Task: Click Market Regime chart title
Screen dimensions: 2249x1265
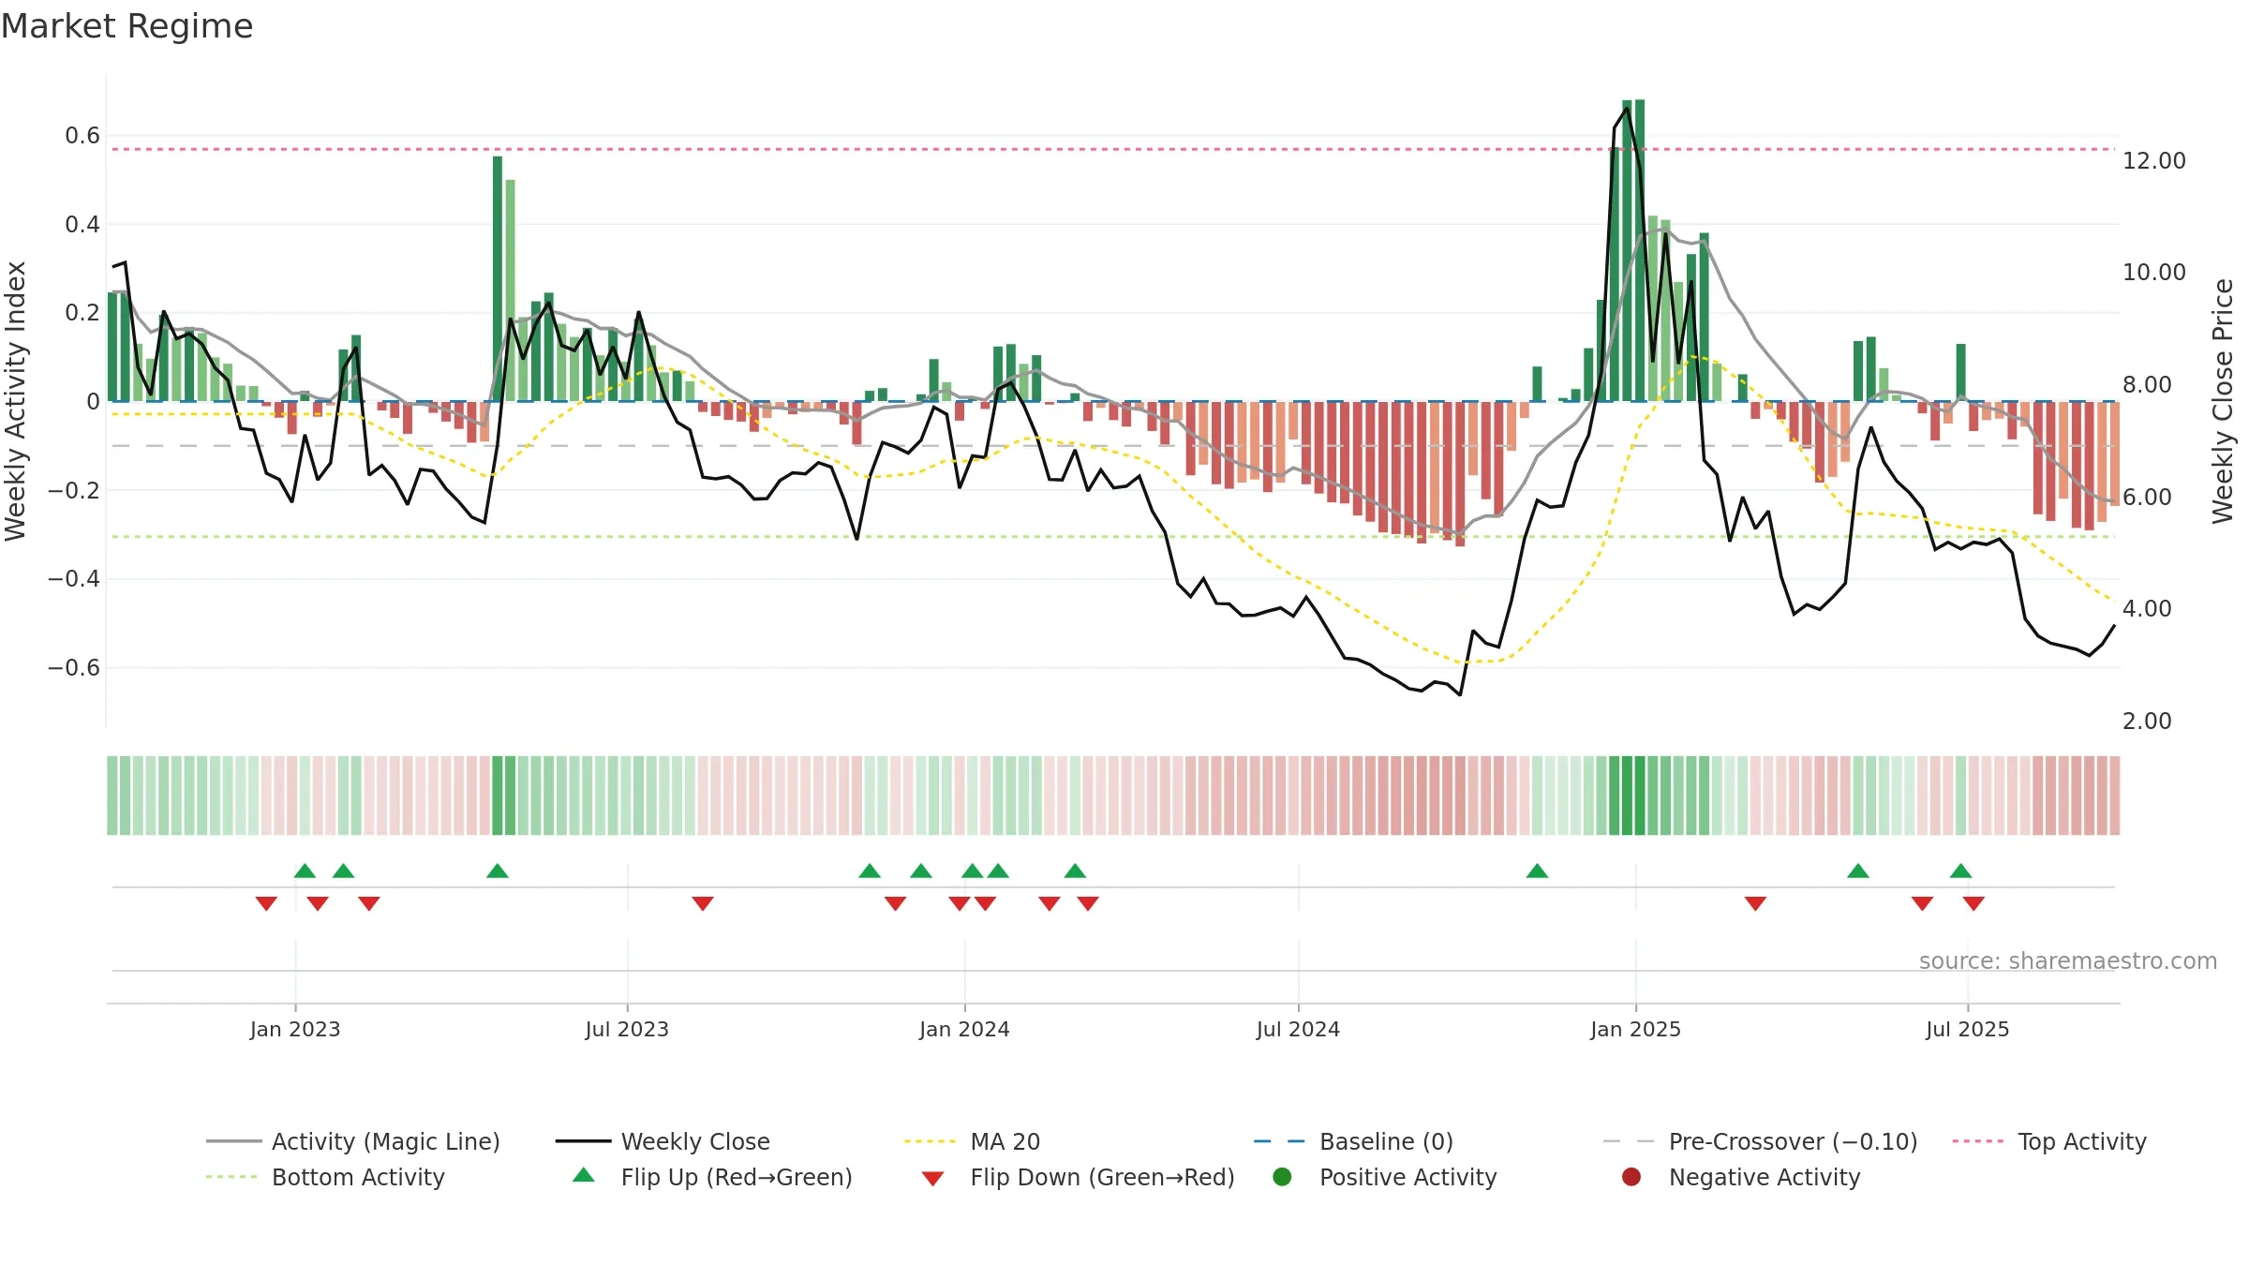Action: click(x=127, y=26)
